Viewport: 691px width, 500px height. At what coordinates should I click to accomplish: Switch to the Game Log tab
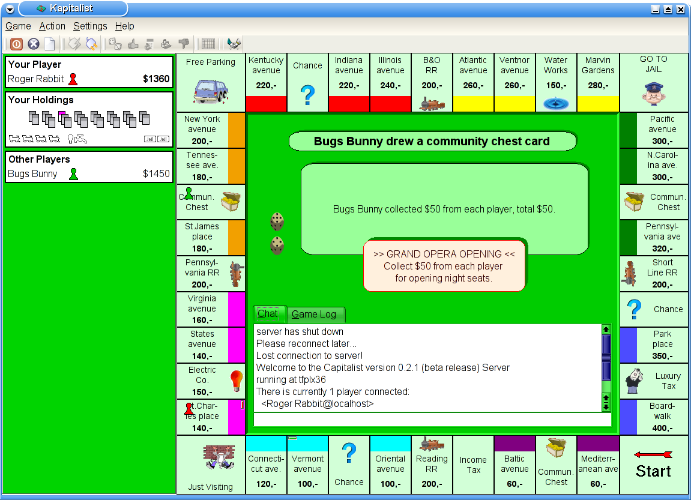[314, 315]
